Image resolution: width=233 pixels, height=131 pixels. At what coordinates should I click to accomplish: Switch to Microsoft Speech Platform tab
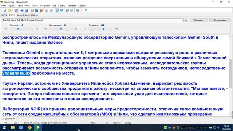pyautogui.click(x=27, y=15)
